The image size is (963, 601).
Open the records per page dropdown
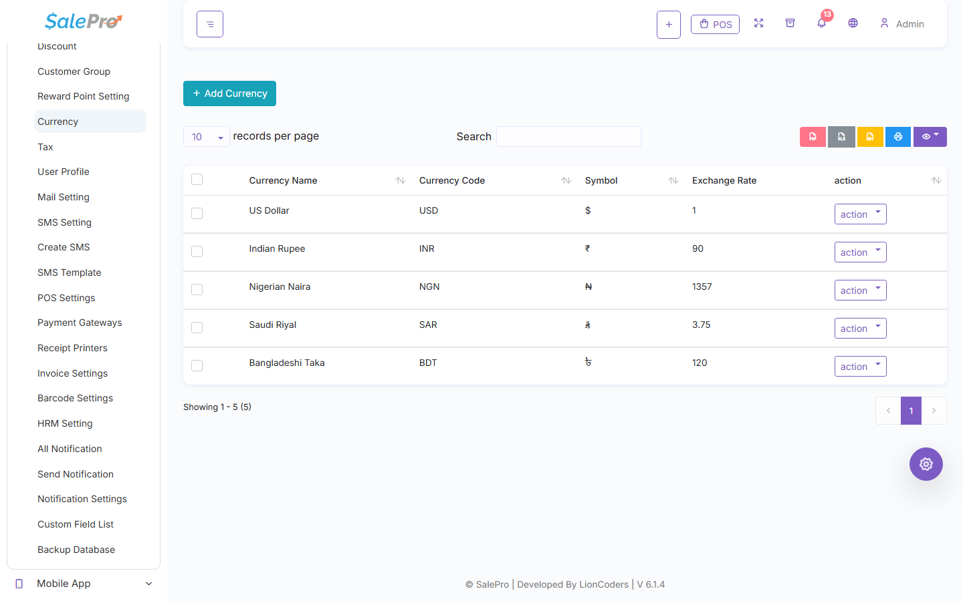click(207, 137)
